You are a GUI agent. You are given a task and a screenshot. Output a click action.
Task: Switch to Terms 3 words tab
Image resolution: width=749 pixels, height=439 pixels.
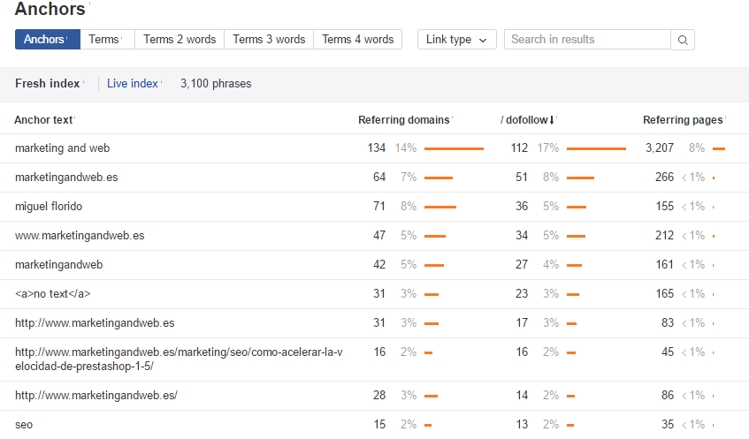269,40
